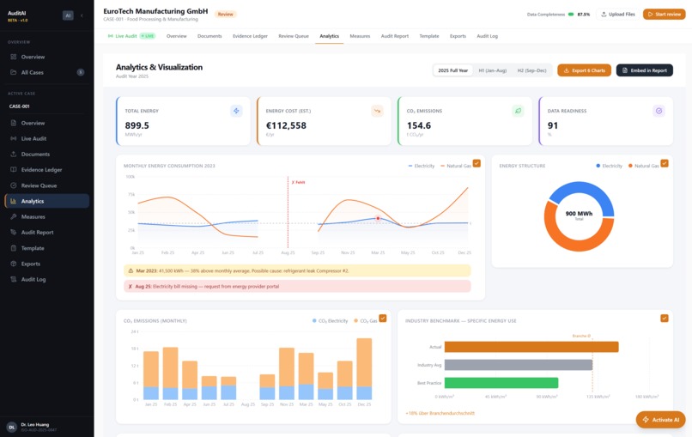Open Evidence Ledger tab
The width and height of the screenshot is (692, 437).
(x=250, y=36)
